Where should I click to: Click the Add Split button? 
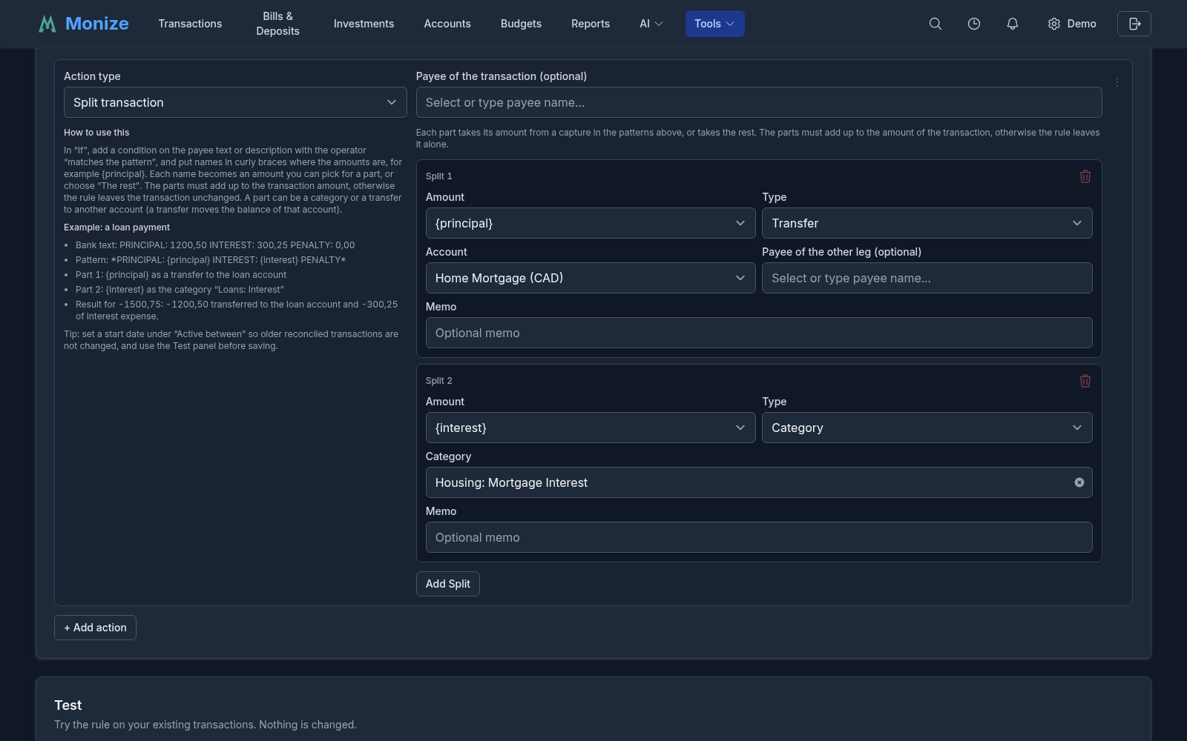point(448,584)
